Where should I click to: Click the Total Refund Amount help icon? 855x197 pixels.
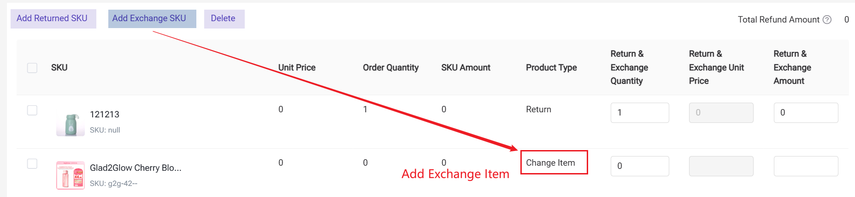[827, 20]
